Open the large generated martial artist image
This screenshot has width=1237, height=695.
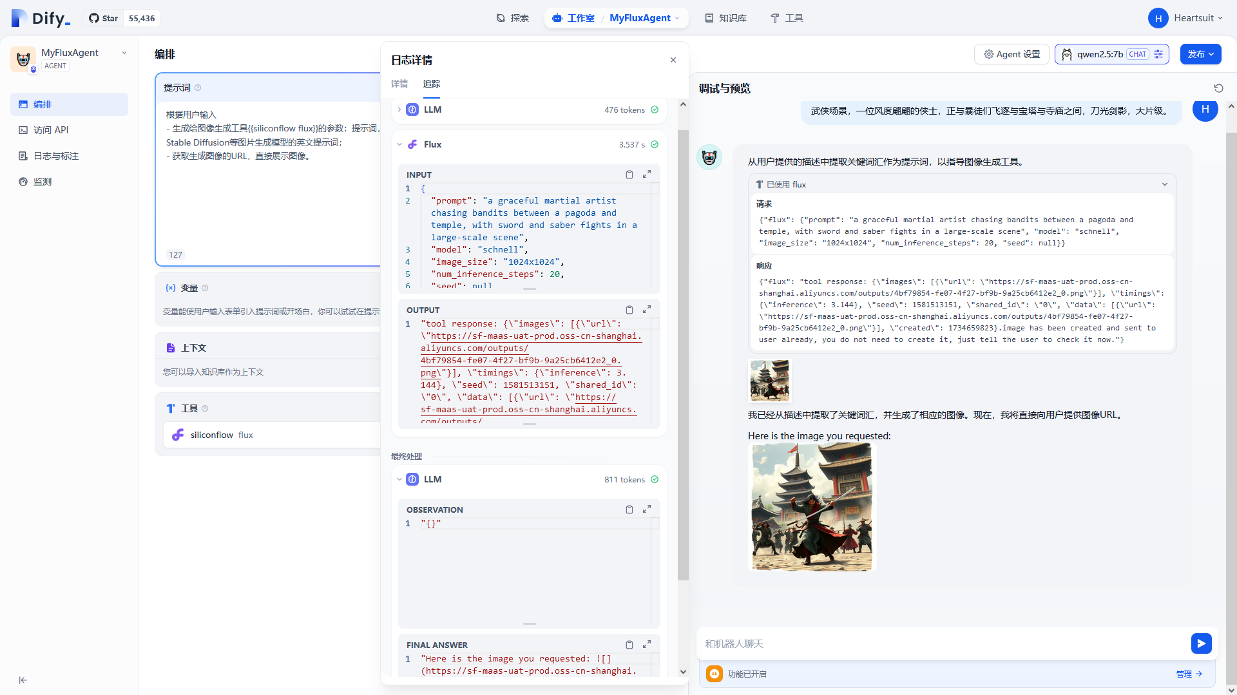pos(812,507)
